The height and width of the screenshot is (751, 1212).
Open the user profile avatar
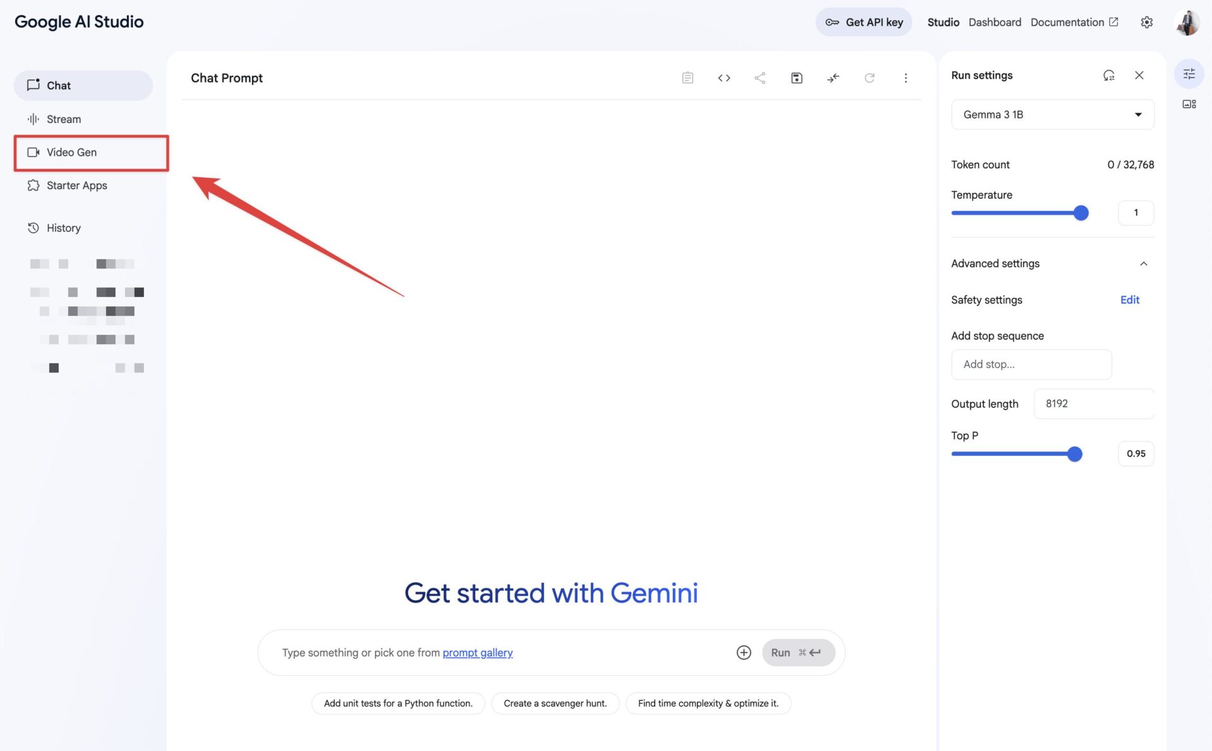[1187, 22]
